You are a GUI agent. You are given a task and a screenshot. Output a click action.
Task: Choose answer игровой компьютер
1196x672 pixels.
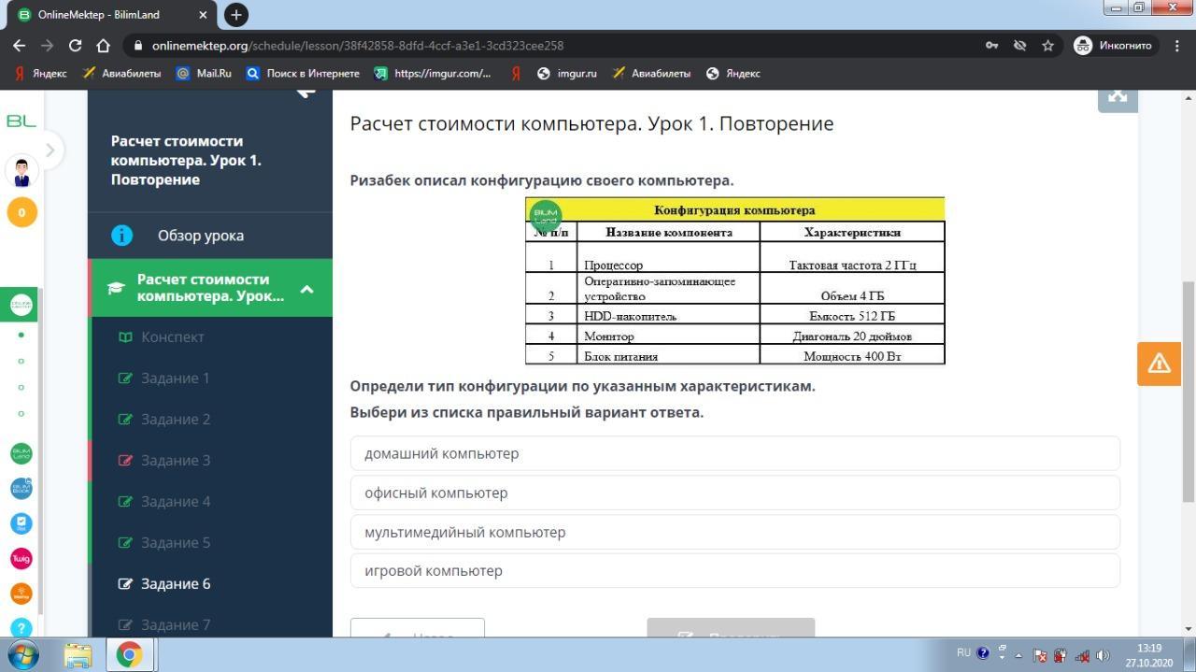tap(735, 570)
